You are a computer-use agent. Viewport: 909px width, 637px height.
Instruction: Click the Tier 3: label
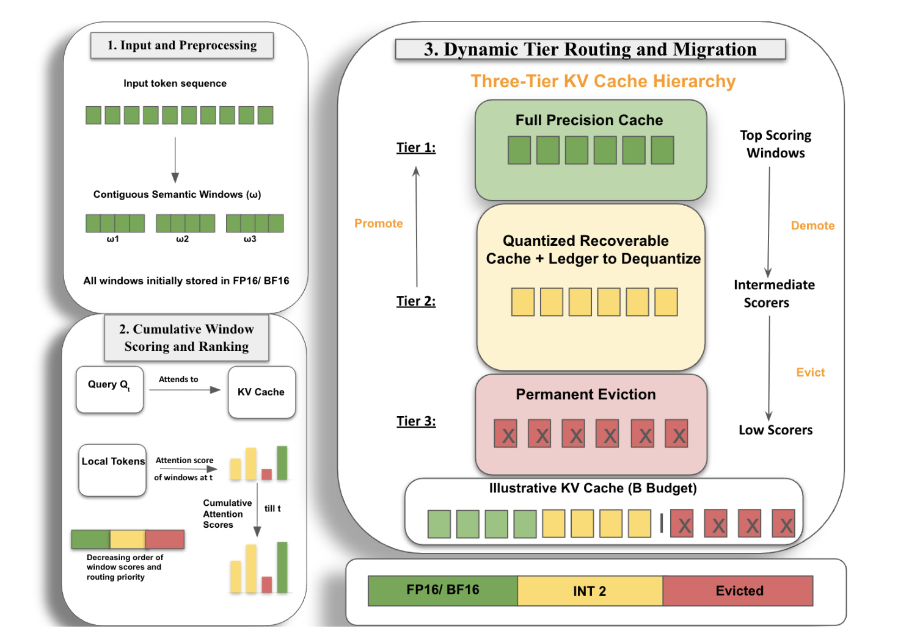point(416,421)
